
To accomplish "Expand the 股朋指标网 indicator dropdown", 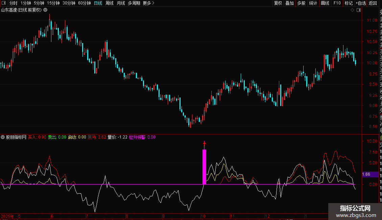I will tap(3, 137).
